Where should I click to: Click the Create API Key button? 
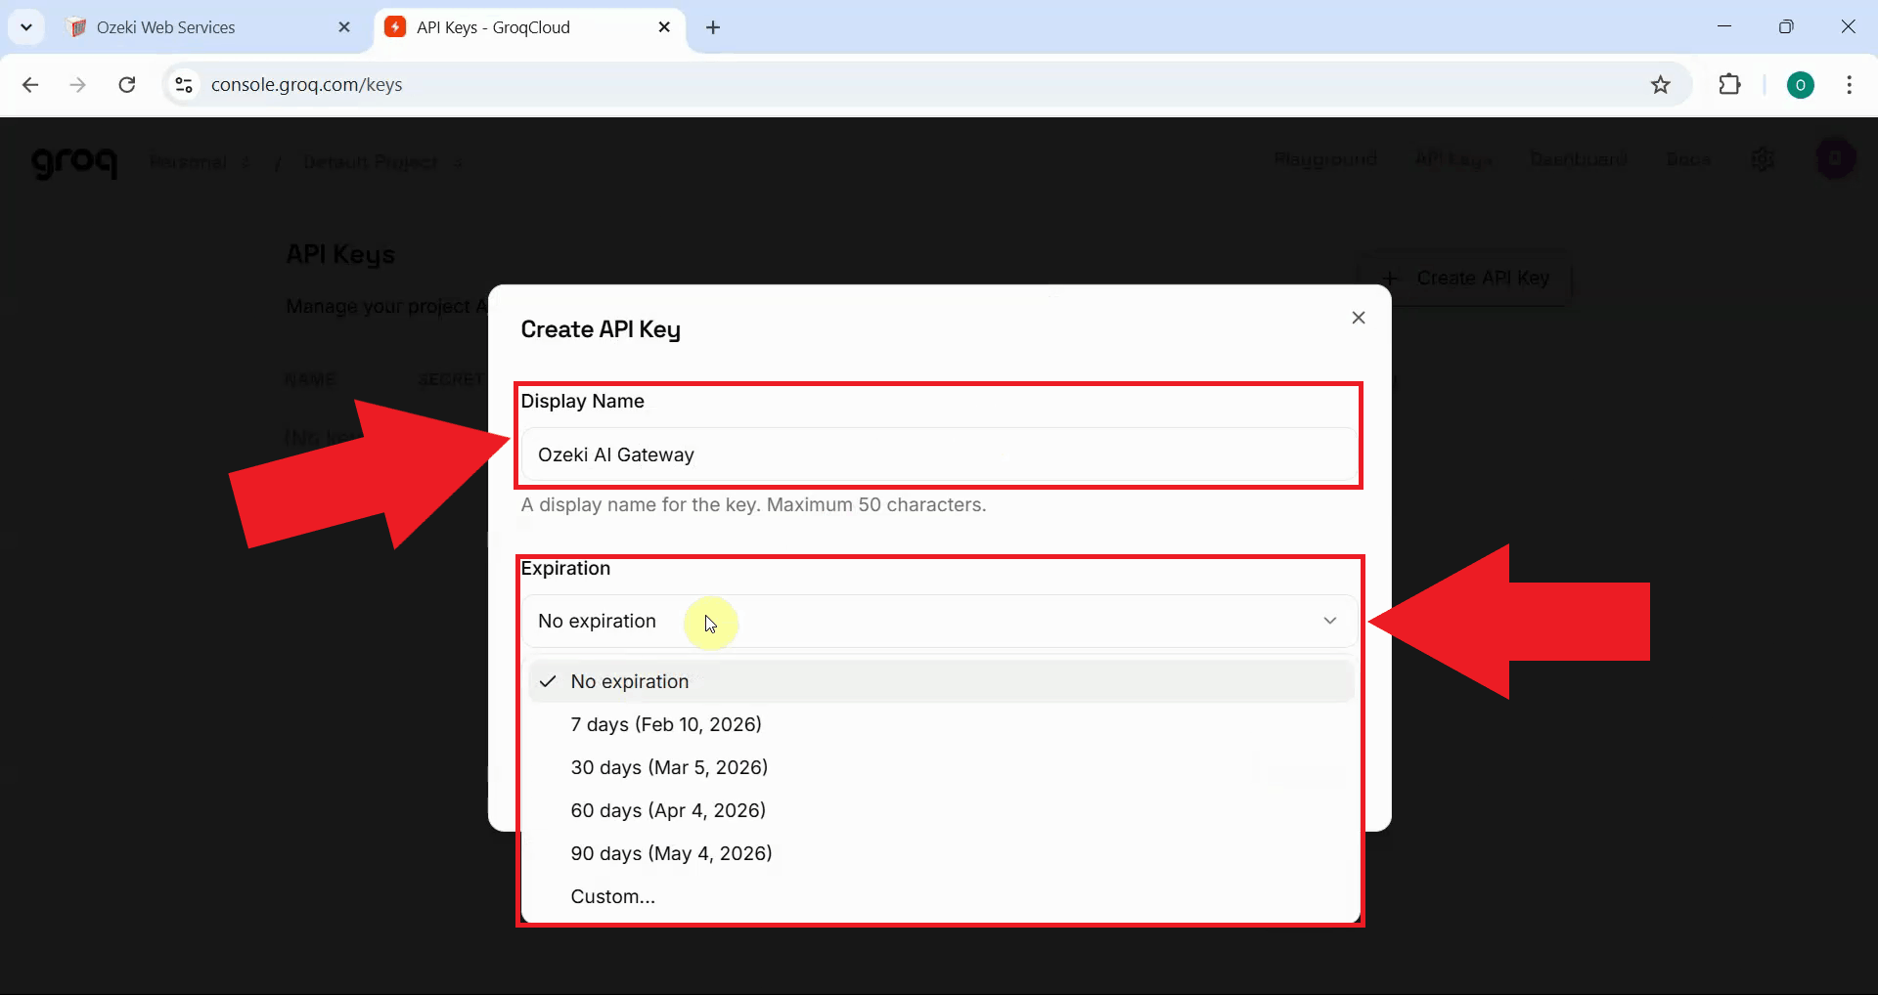[x=1465, y=279]
